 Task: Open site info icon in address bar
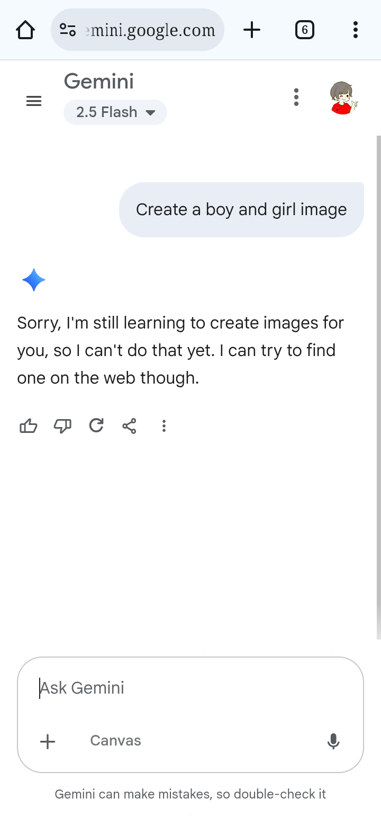[x=68, y=30]
